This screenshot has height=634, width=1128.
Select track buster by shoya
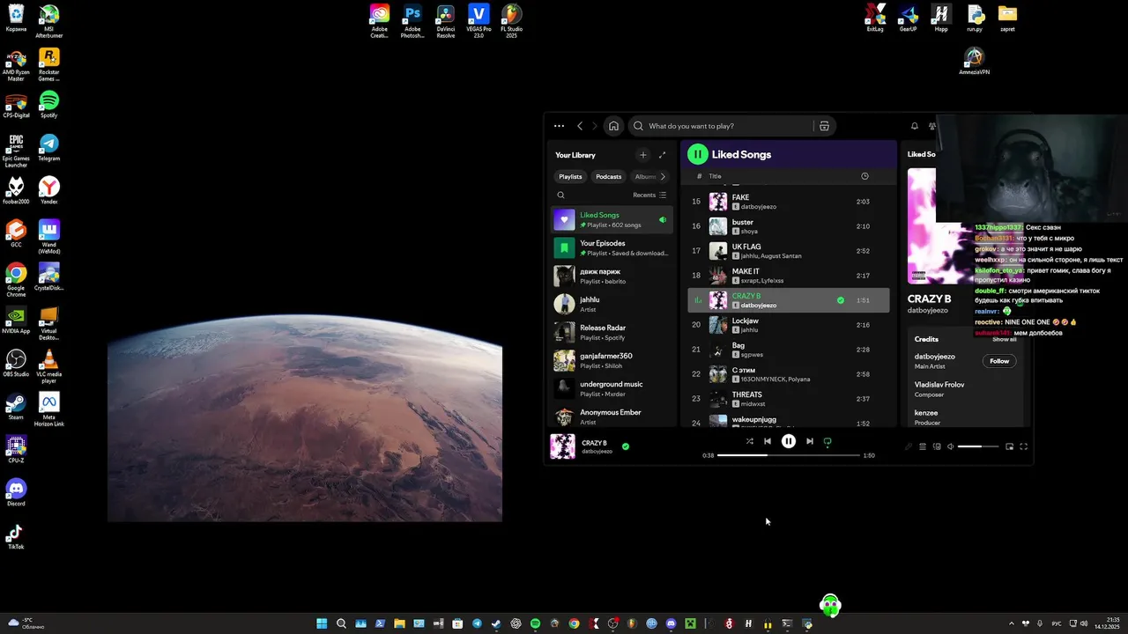coord(789,226)
